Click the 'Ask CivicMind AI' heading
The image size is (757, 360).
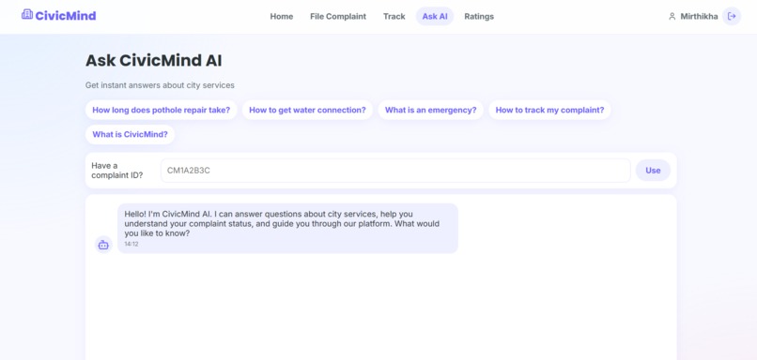(x=153, y=61)
